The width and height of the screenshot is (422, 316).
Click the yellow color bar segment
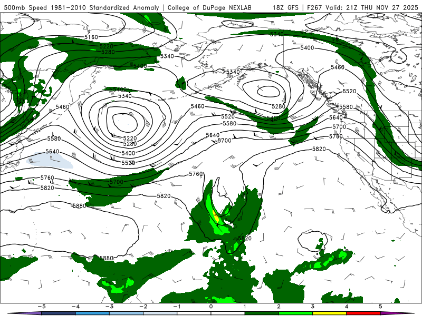coord(329,313)
